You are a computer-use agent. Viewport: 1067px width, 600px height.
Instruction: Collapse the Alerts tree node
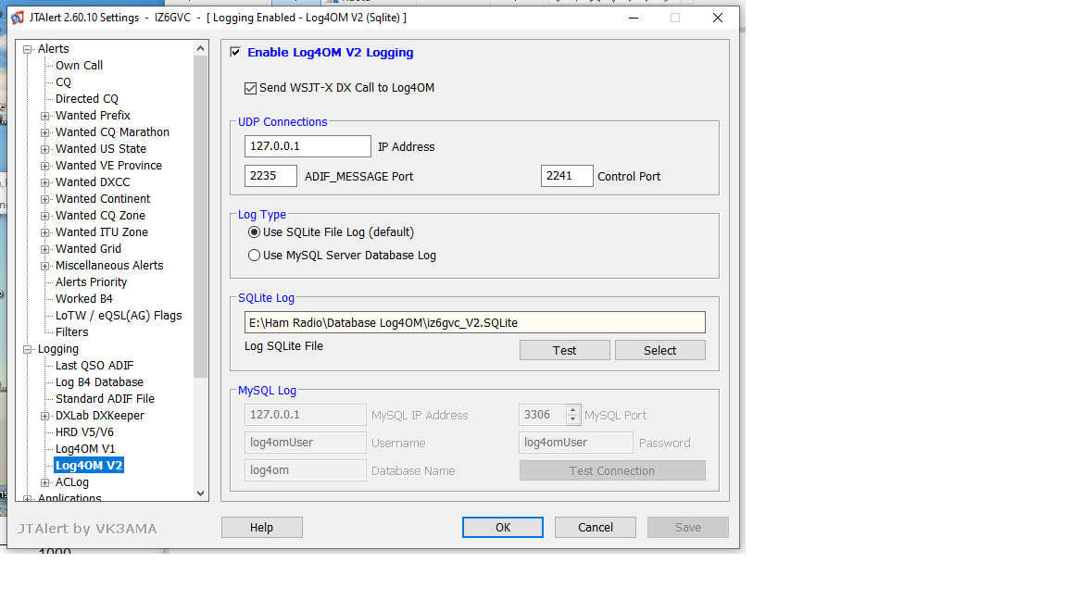(28, 49)
